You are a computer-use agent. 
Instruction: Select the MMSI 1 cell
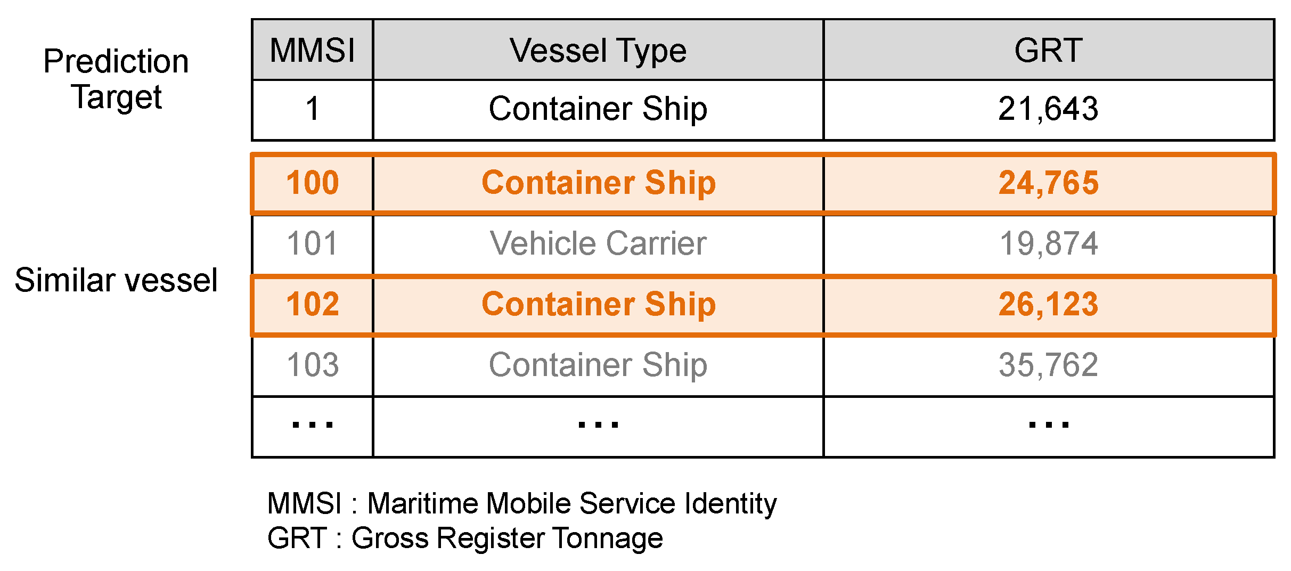tap(312, 109)
